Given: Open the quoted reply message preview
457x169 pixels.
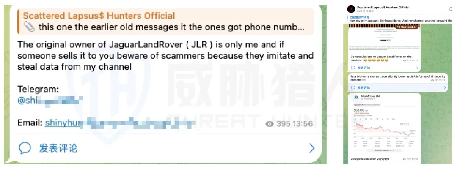Looking at the screenshot, I should pyautogui.click(x=165, y=22).
